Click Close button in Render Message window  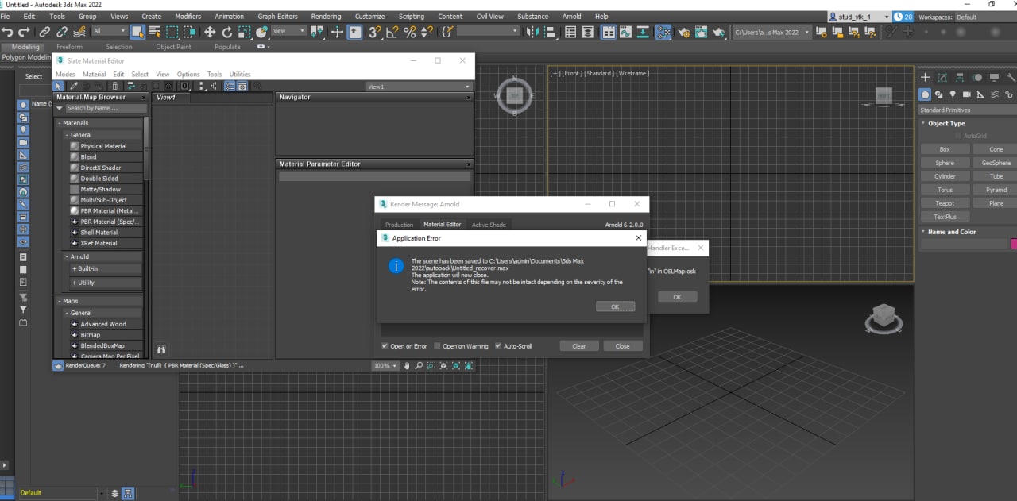point(622,346)
